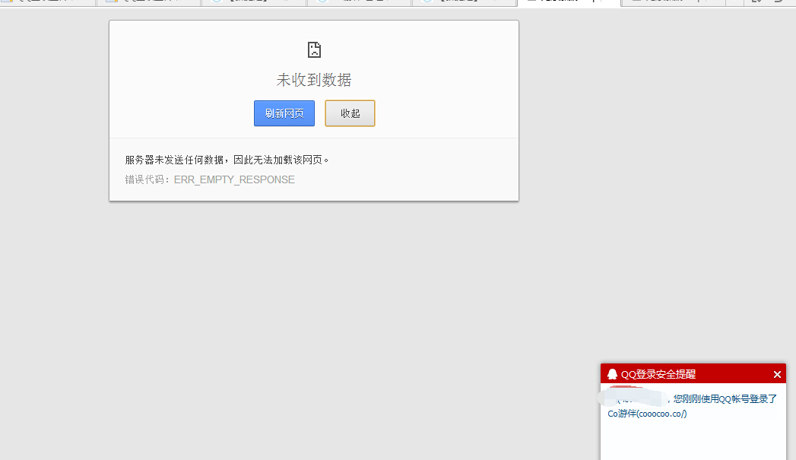Image resolution: width=796 pixels, height=460 pixels.
Task: Click the QQ登录安全提醒 popup title
Action: coord(658,374)
